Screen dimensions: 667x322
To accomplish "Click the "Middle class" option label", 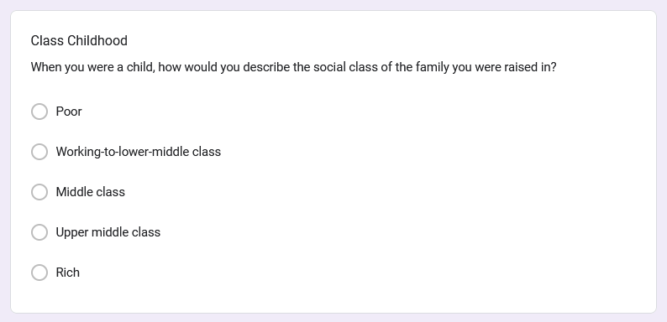I will [91, 192].
